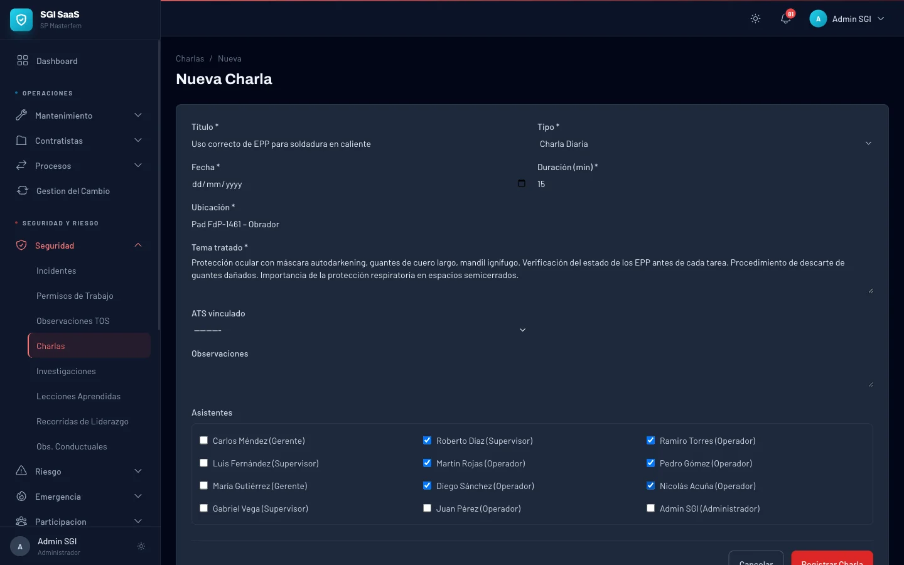
Task: Click the sidebar footer theme icon
Action: point(141,546)
